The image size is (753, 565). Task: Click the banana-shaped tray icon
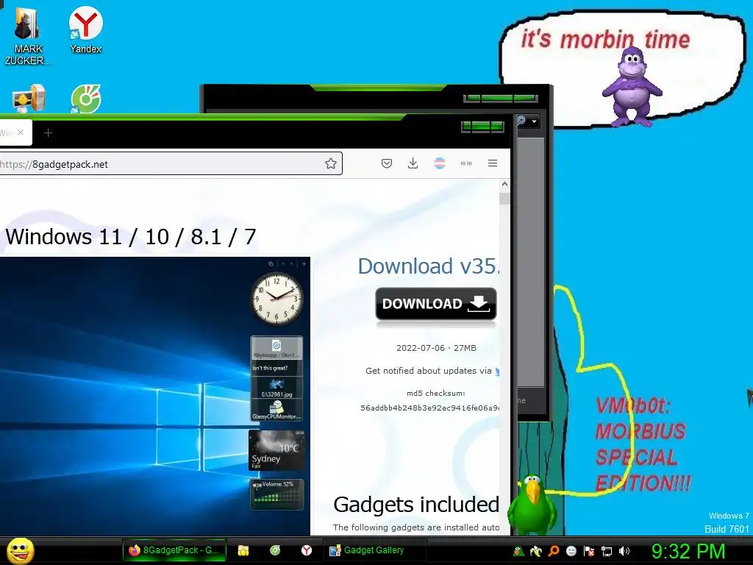536,551
